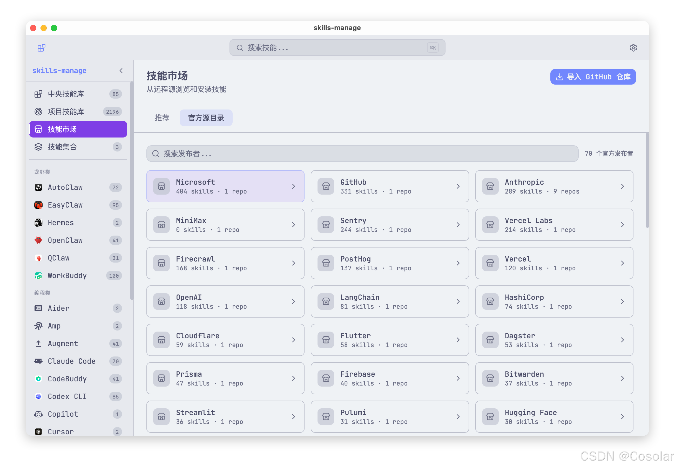Expand the Microsoft publisher chevron
Screen dimensions: 675x467
(294, 186)
